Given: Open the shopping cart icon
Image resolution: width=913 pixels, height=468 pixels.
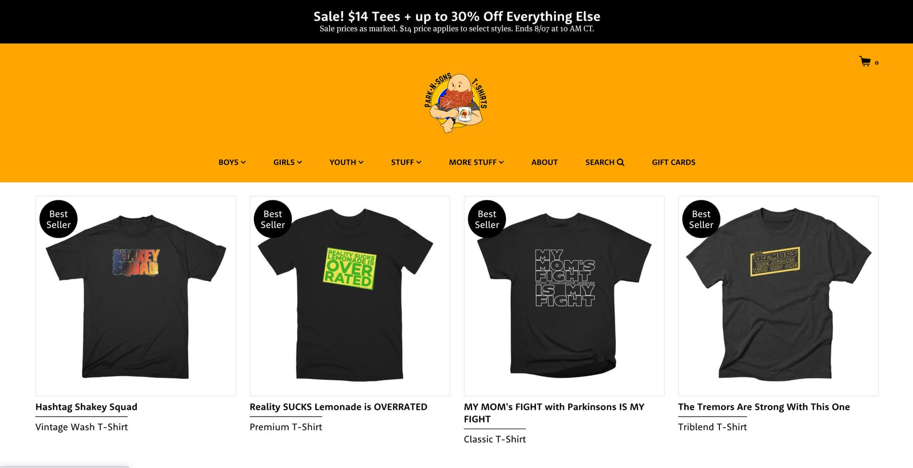Looking at the screenshot, I should pyautogui.click(x=865, y=61).
